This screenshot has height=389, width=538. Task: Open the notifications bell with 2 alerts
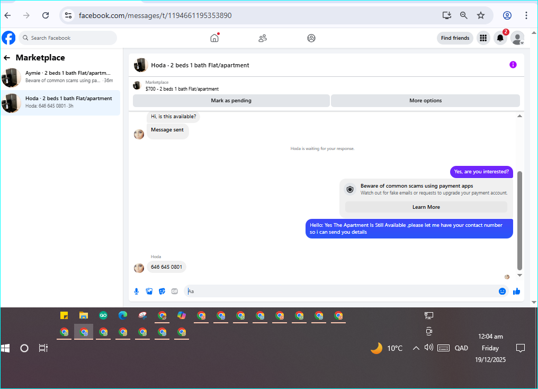pos(500,38)
